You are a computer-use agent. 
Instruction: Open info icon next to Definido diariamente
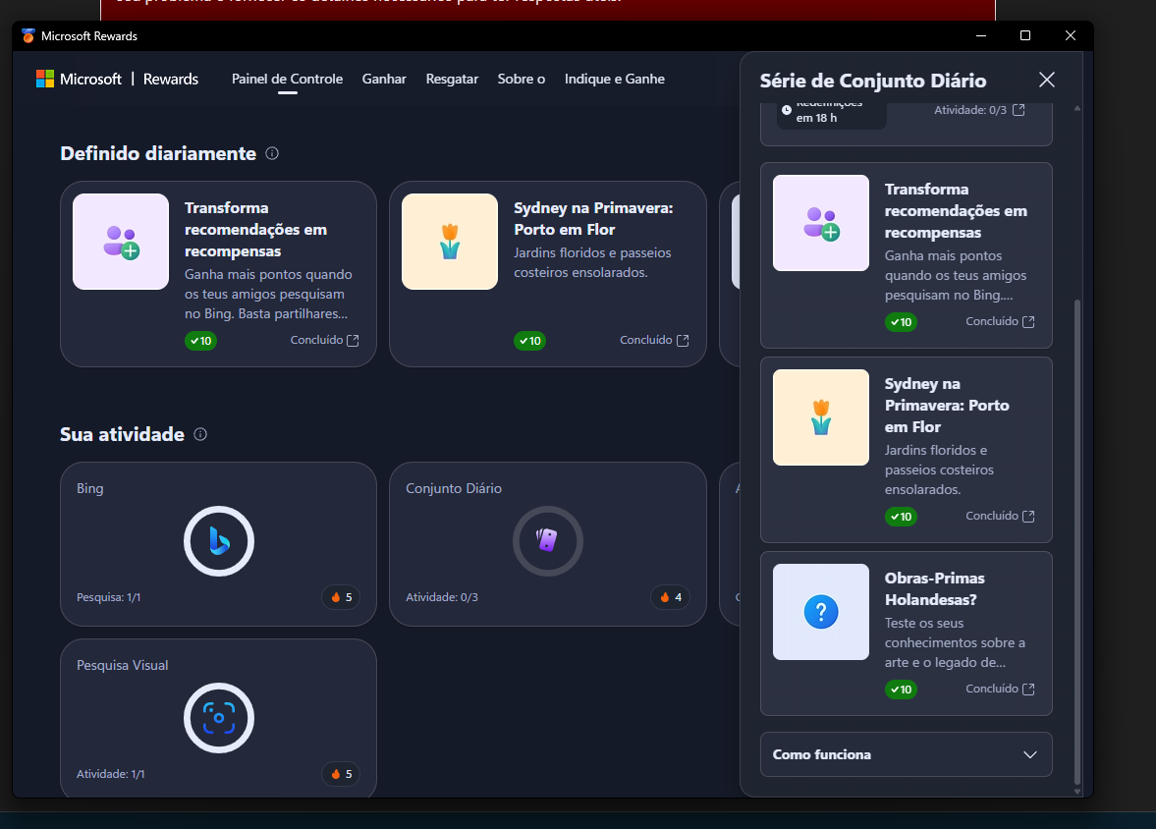coord(272,153)
